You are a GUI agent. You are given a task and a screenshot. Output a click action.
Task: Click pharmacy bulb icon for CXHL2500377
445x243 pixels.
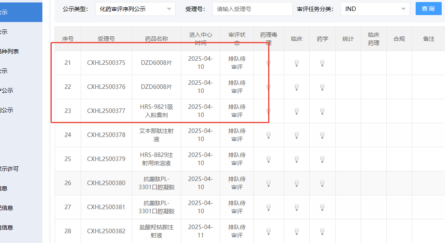coord(322,111)
